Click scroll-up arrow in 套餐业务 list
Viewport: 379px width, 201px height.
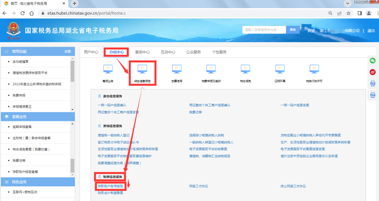[72, 124]
